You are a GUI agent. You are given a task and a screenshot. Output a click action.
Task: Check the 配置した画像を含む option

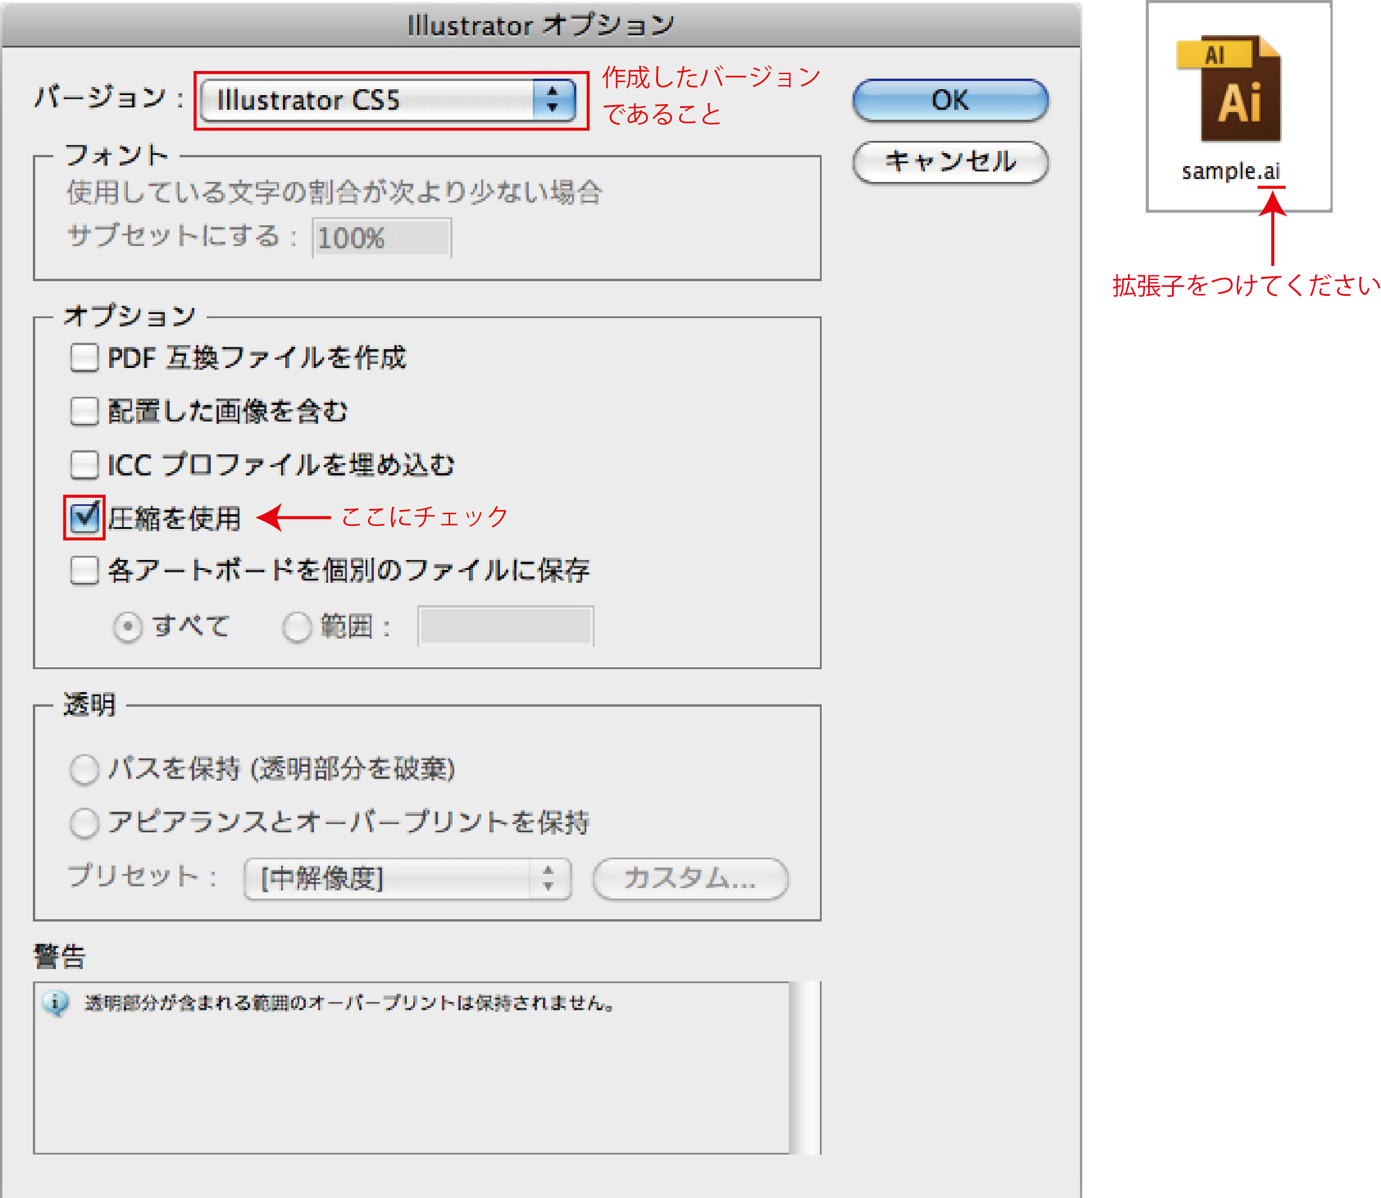(x=85, y=411)
